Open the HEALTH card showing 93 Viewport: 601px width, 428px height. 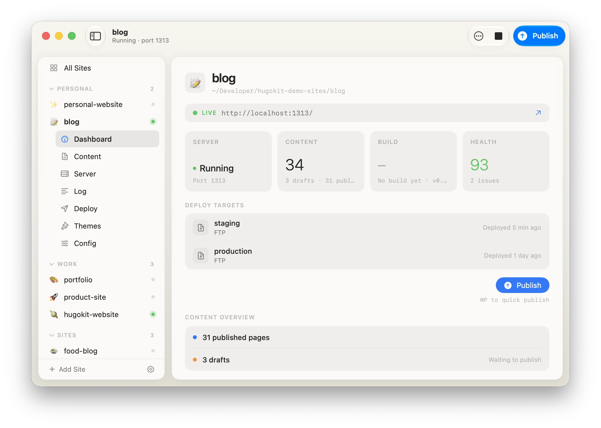click(x=506, y=161)
